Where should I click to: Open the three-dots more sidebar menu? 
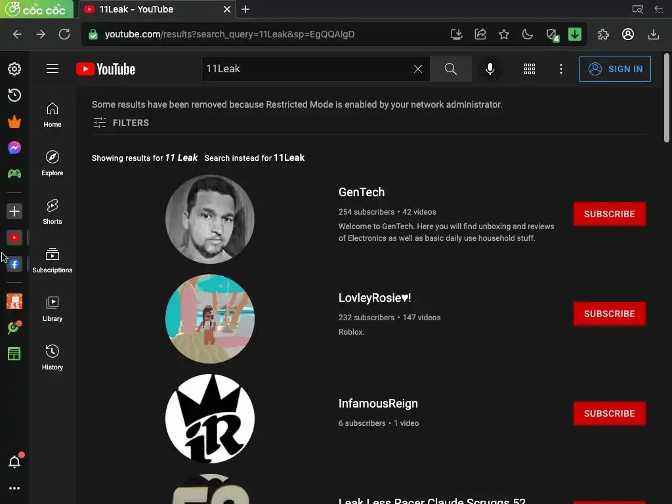pyautogui.click(x=14, y=488)
